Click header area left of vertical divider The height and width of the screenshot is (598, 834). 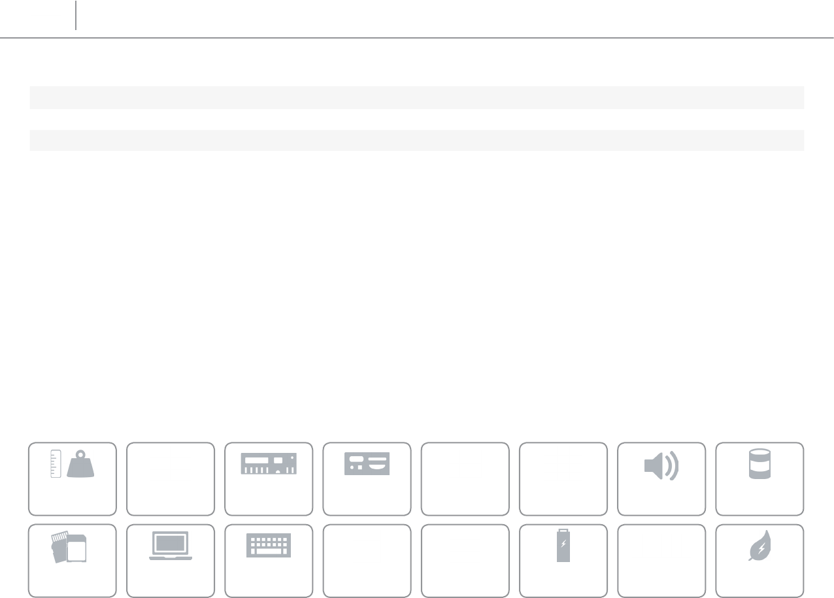pos(38,15)
